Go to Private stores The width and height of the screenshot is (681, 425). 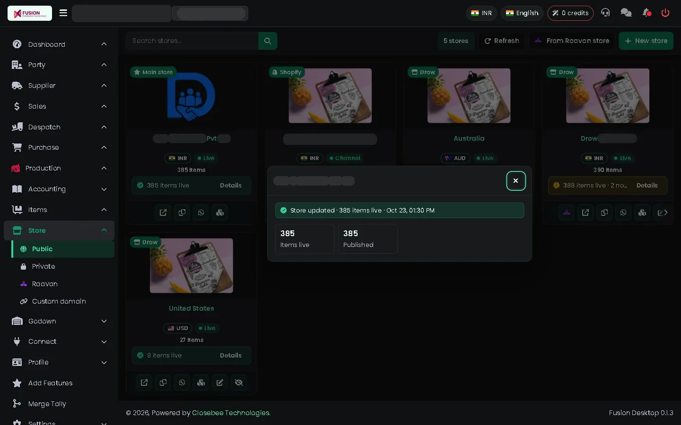pos(63,266)
